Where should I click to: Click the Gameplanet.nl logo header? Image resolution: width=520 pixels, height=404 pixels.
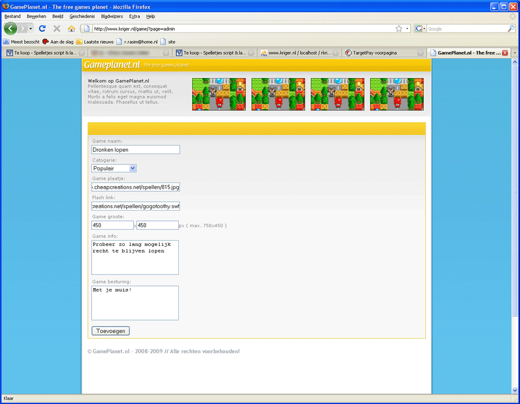(x=112, y=64)
